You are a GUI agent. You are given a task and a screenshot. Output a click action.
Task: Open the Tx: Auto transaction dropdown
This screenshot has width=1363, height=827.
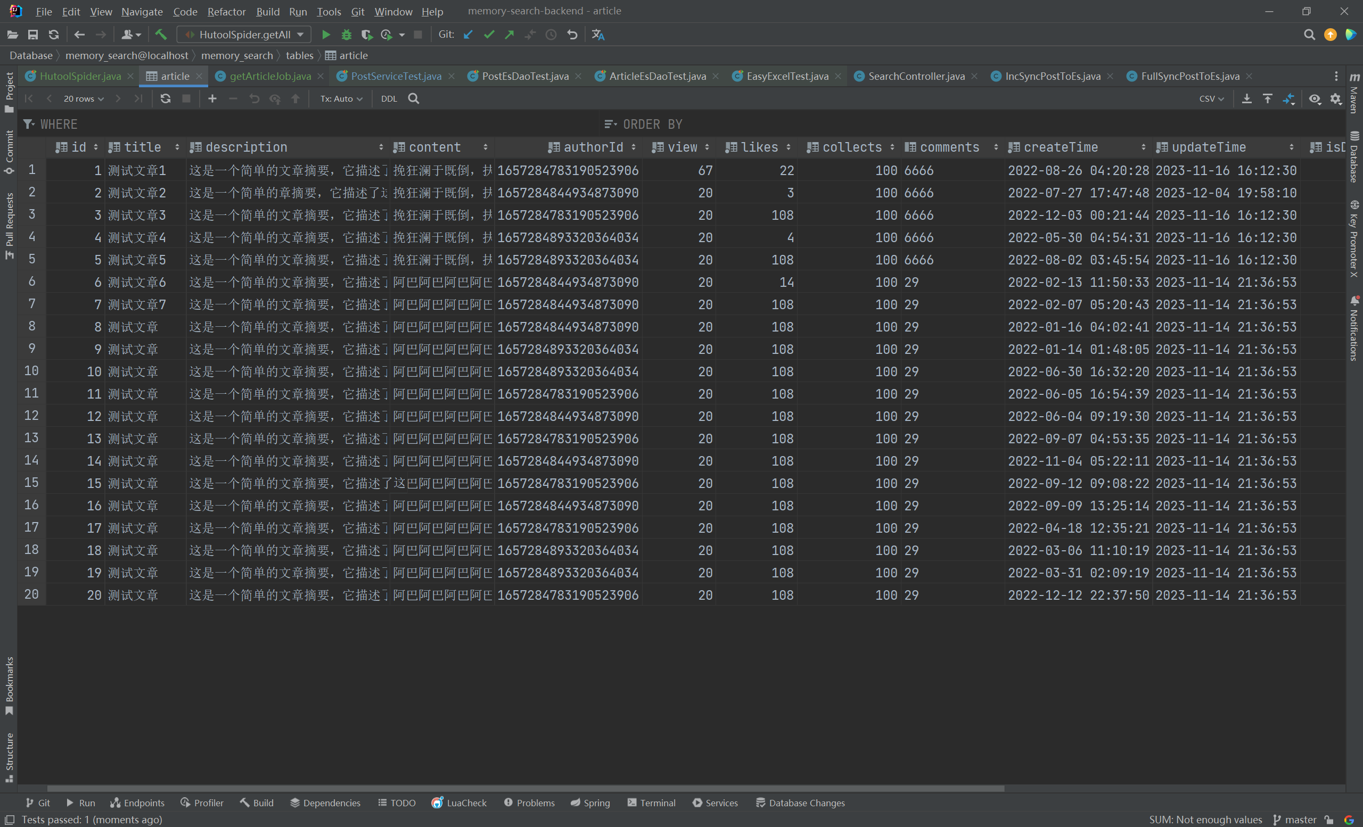point(341,98)
